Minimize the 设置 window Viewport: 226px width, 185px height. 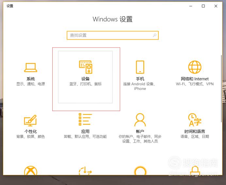(191, 6)
